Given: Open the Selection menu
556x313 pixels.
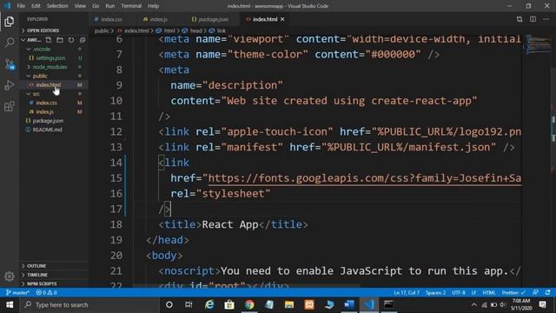Looking at the screenshot, I should (57, 6).
